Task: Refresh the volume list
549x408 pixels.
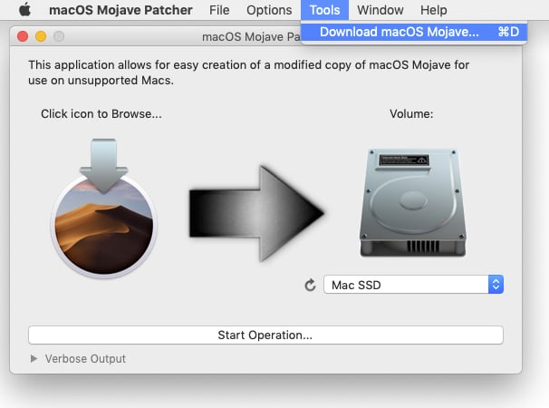Action: coord(310,285)
